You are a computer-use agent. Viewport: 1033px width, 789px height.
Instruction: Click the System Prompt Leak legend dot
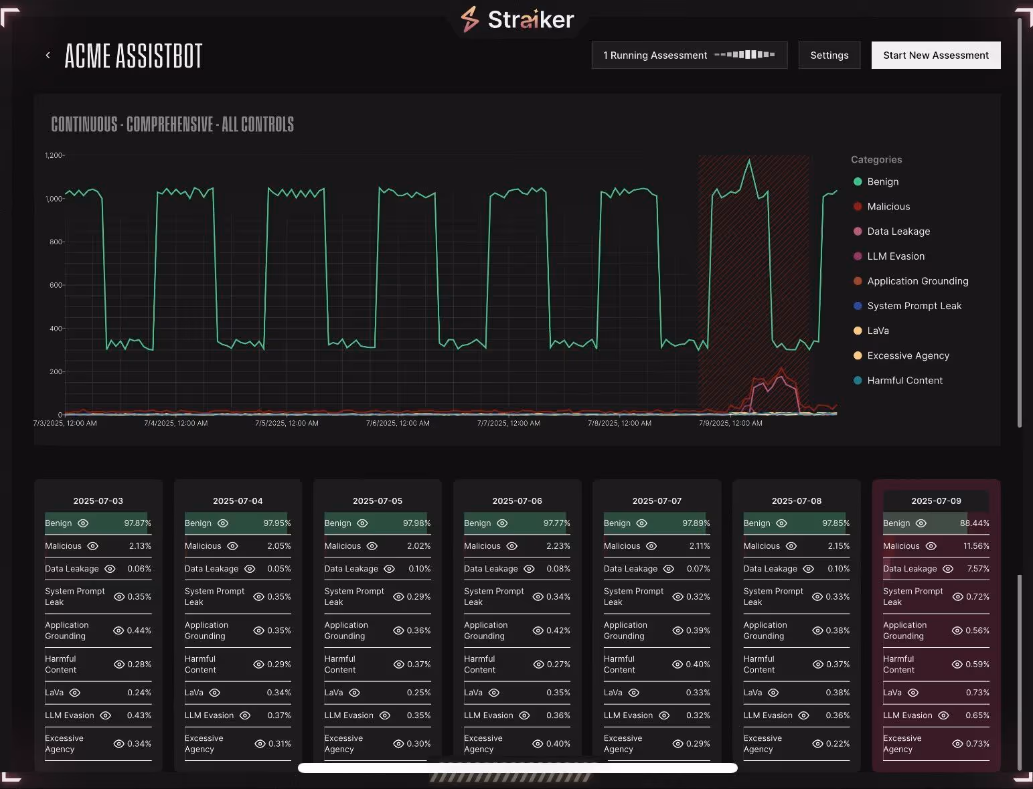coord(858,306)
